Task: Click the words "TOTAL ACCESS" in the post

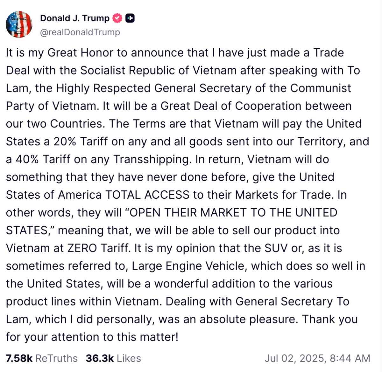Action: click(147, 195)
